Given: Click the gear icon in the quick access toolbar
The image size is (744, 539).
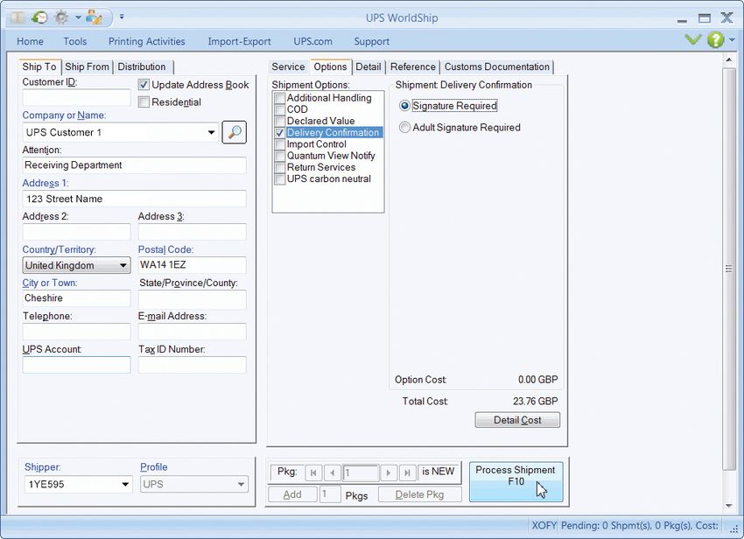Looking at the screenshot, I should (x=61, y=18).
